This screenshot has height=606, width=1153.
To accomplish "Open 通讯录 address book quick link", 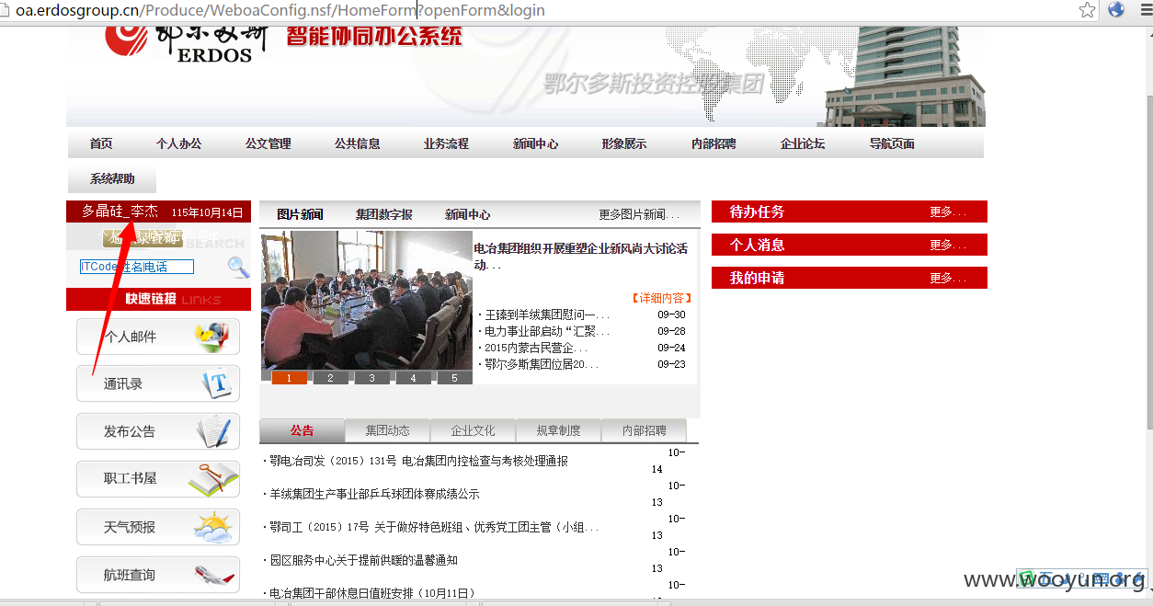I will (x=158, y=383).
